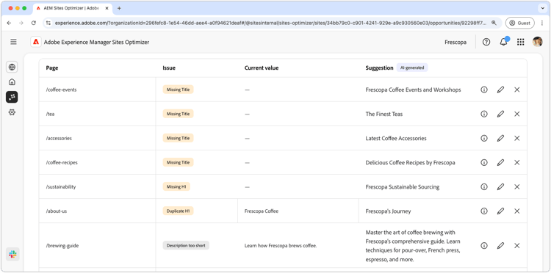The image size is (551, 273).
Task: Open the globe sites icon in sidebar
Action: (x=12, y=67)
